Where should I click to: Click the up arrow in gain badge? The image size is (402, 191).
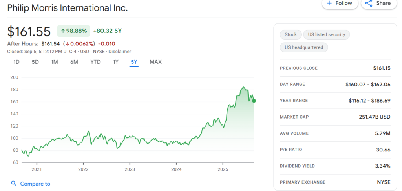pos(63,31)
